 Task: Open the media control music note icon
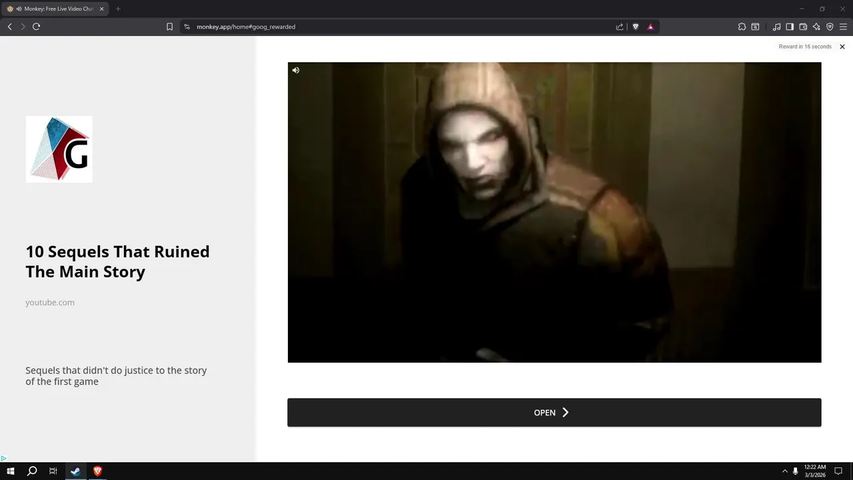[x=776, y=27]
